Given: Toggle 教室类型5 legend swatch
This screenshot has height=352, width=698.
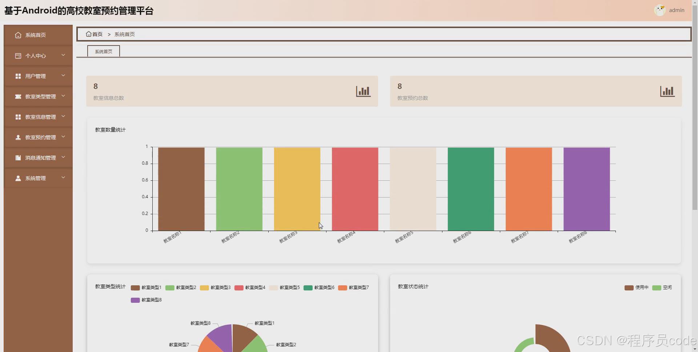Looking at the screenshot, I should [x=273, y=288].
